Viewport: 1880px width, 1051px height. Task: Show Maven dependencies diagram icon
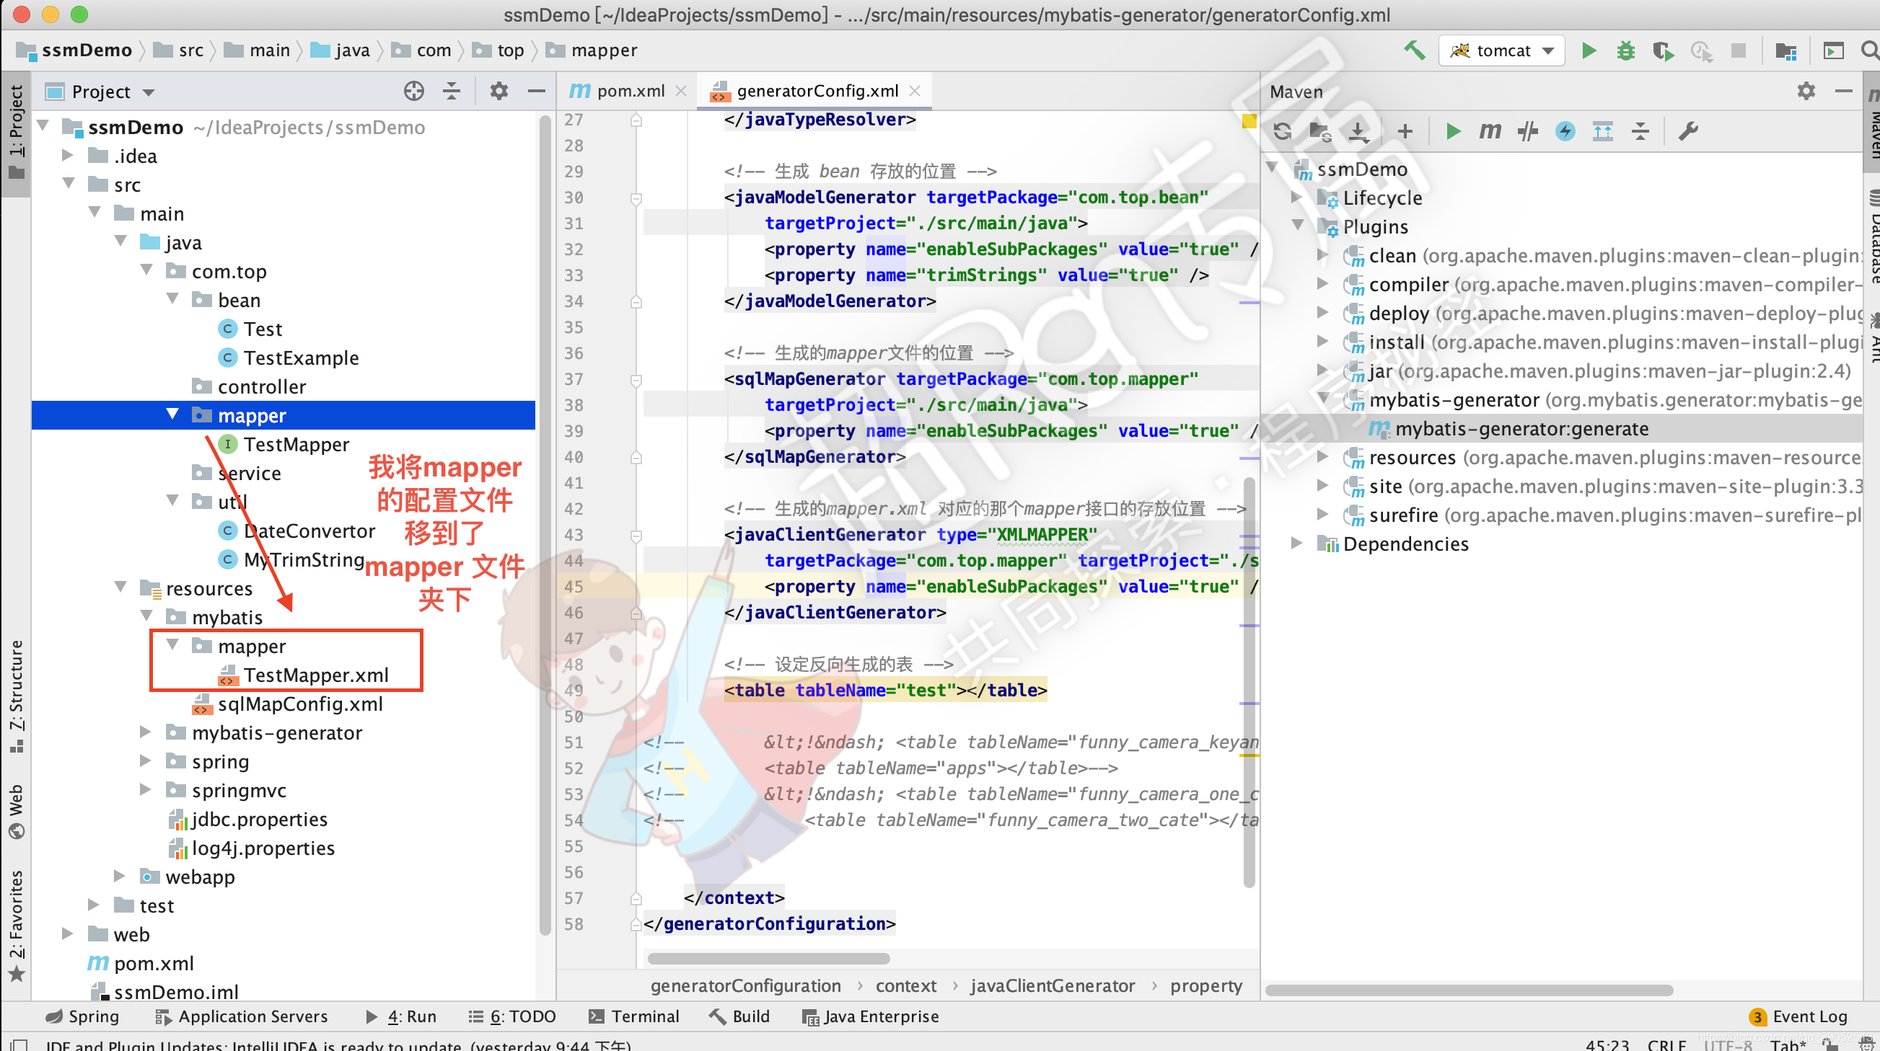point(1603,131)
